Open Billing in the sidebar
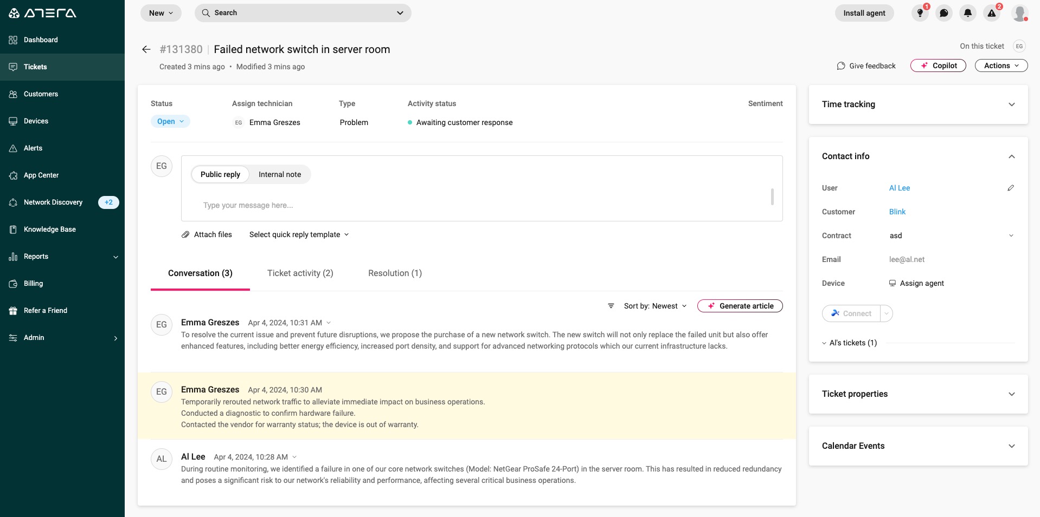 [62, 284]
